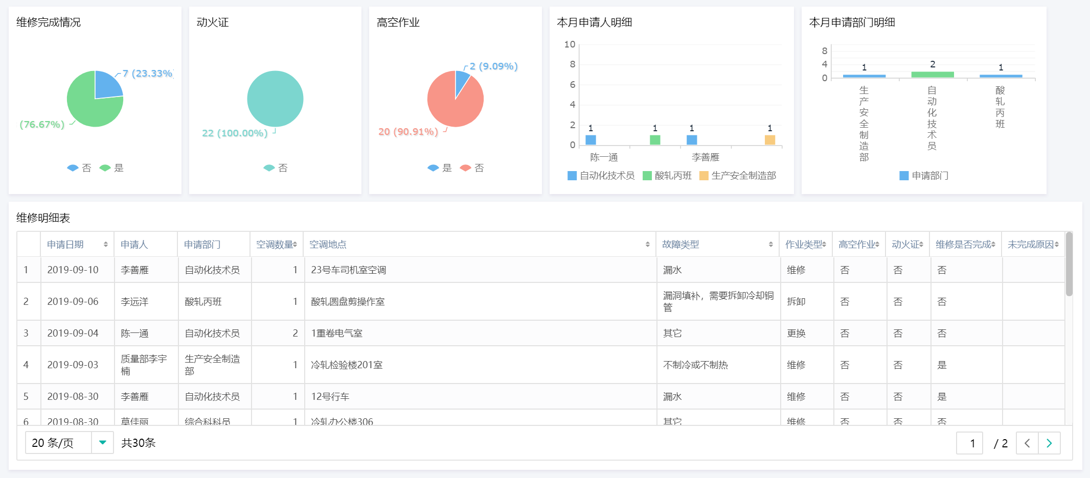Click 作业类型 column header sort arrows
The width and height of the screenshot is (1090, 478).
tap(824, 245)
